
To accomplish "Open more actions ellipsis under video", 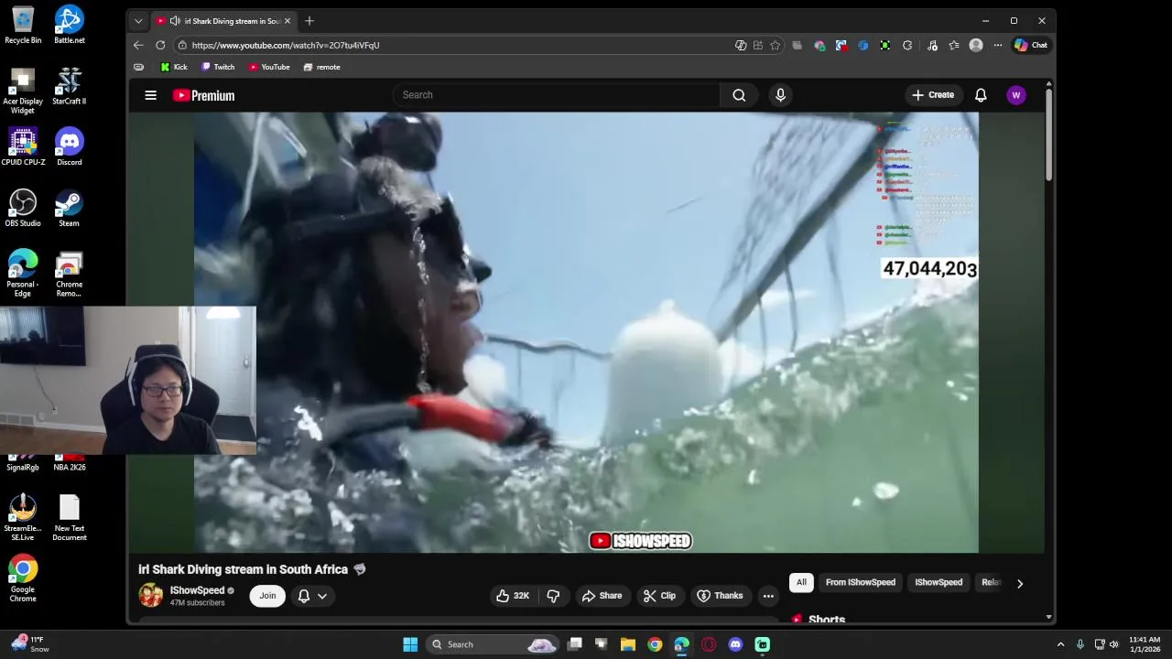I will [768, 596].
